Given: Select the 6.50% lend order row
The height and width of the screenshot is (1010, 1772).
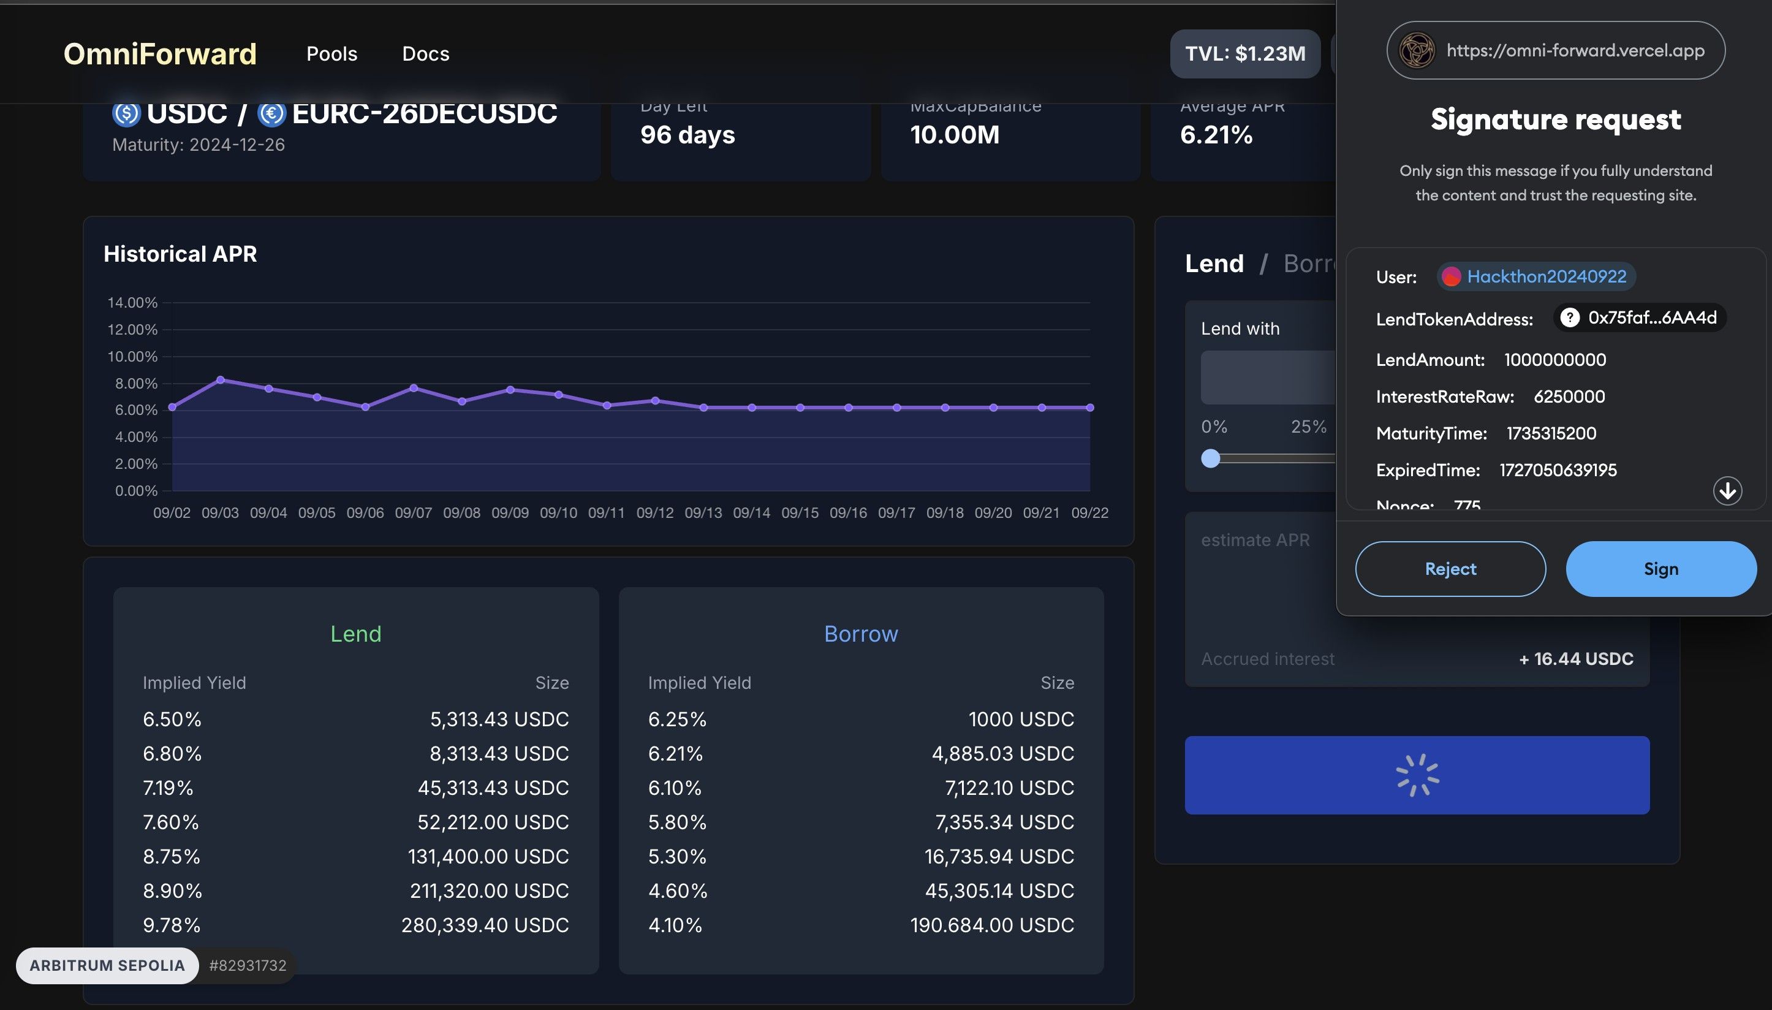Looking at the screenshot, I should (x=356, y=720).
